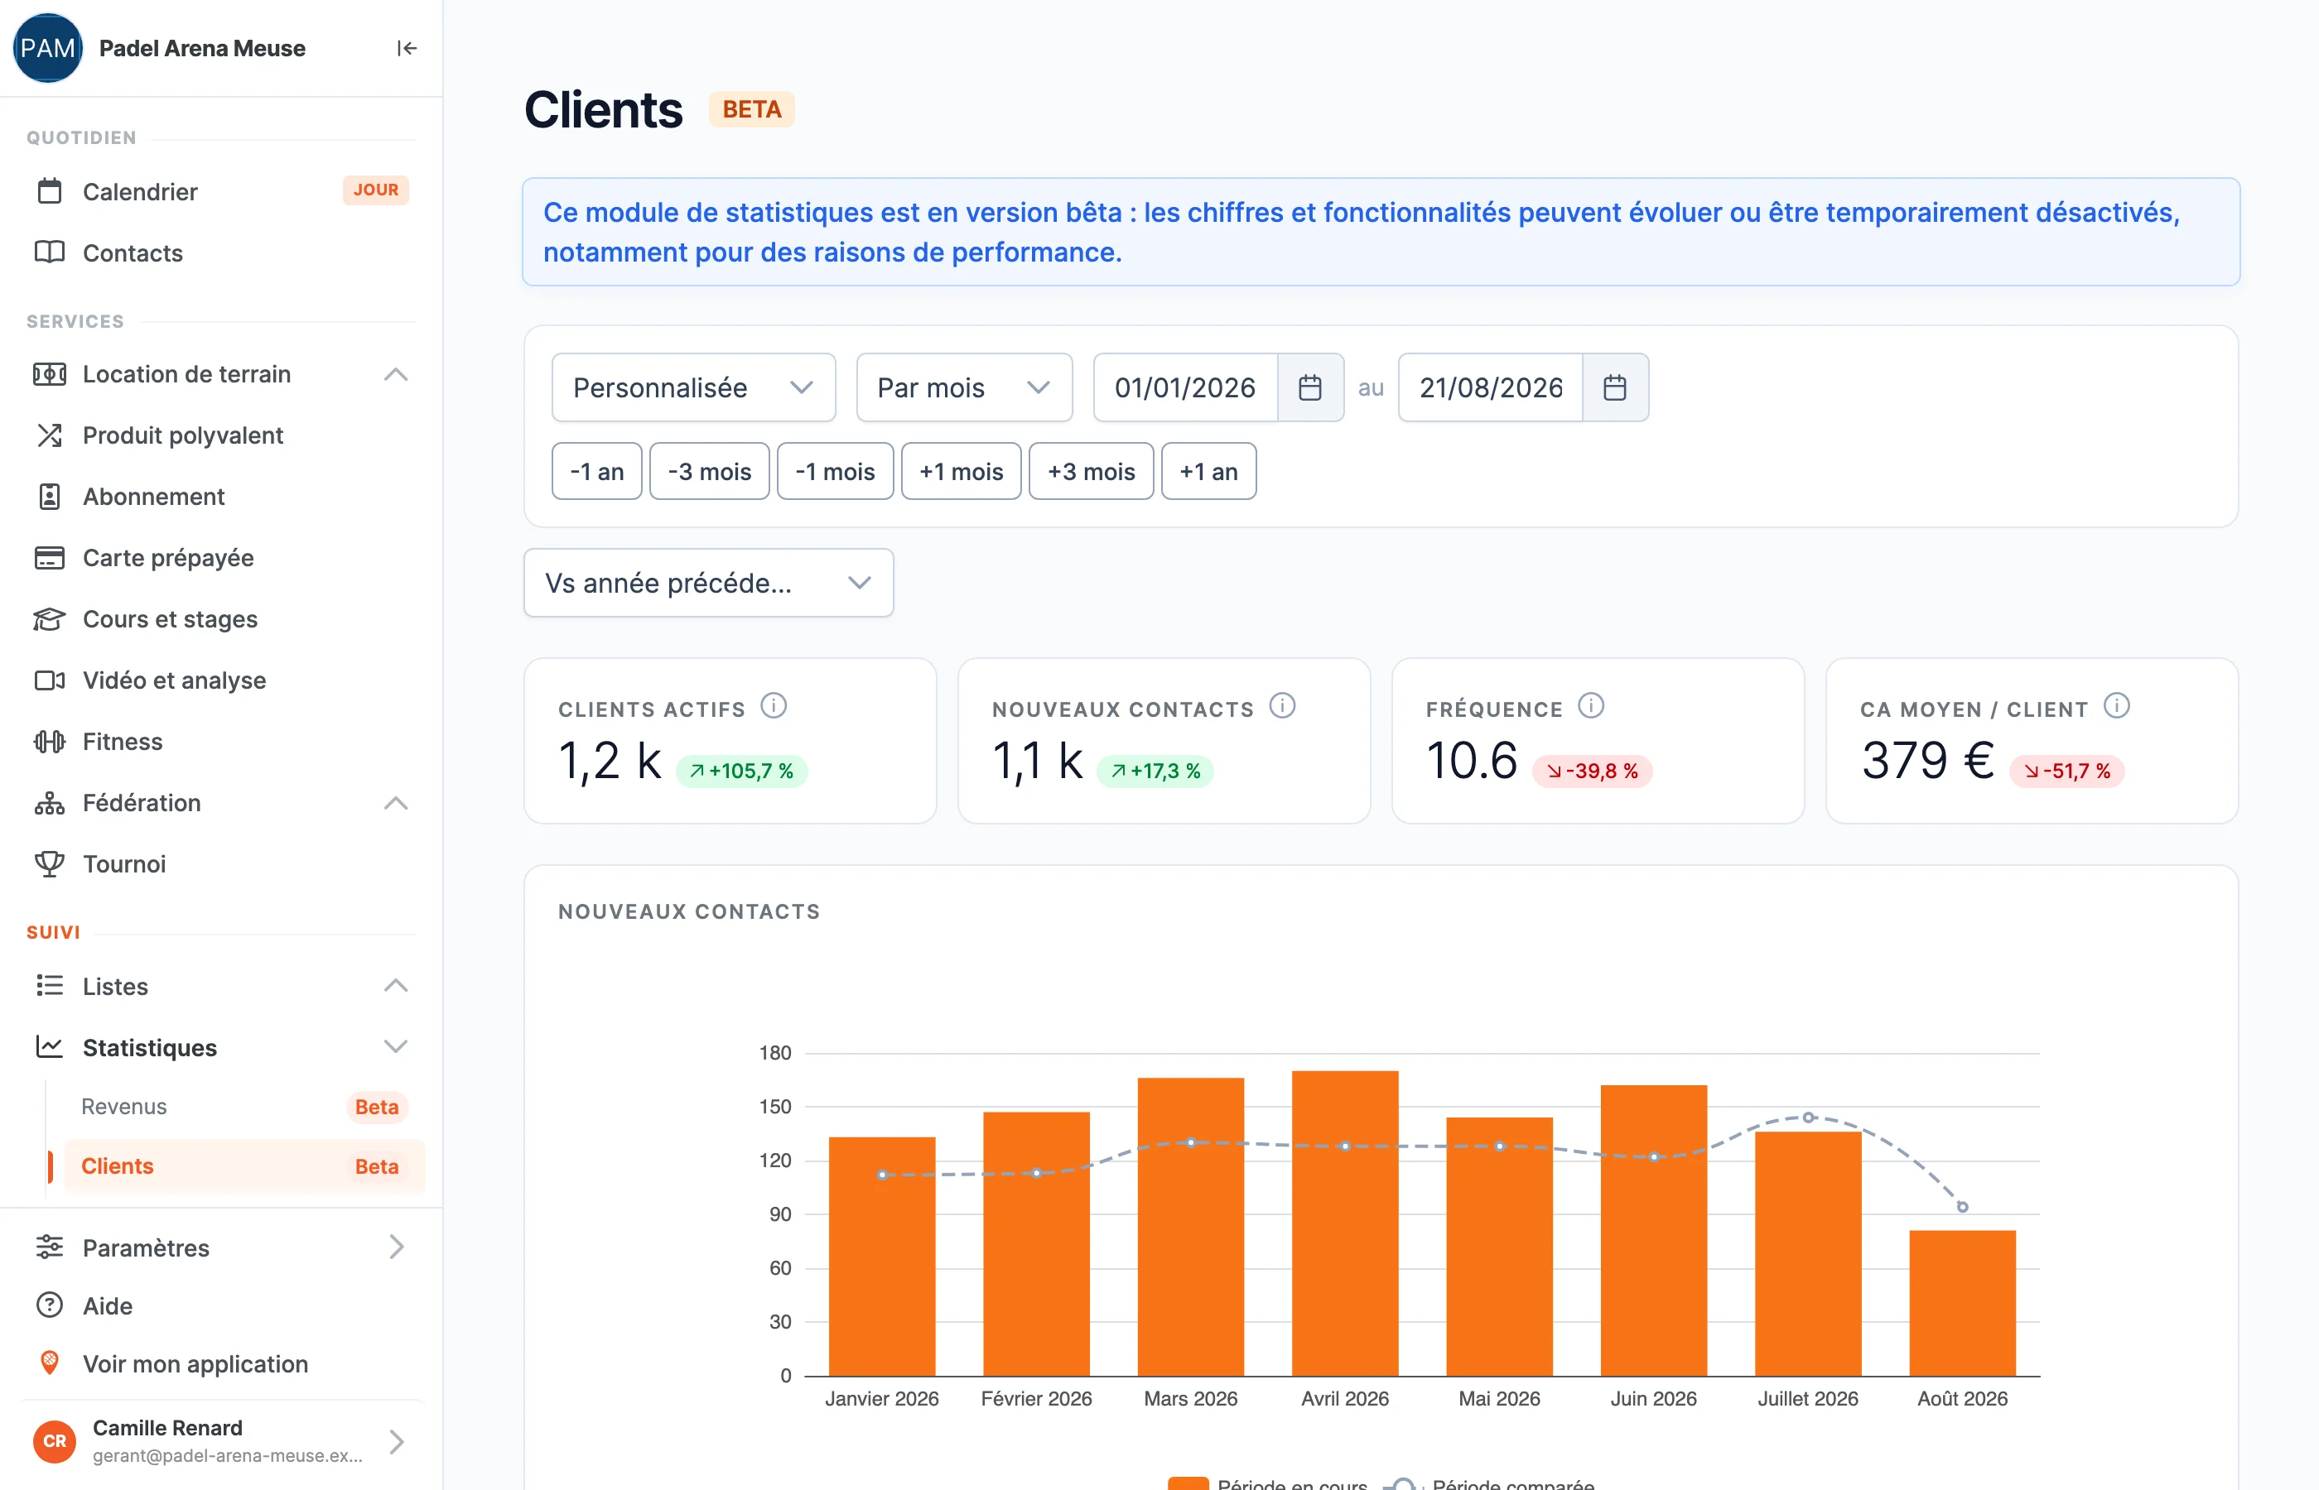2319x1490 pixels.
Task: Expand the Fédération section chevron
Action: 396,803
